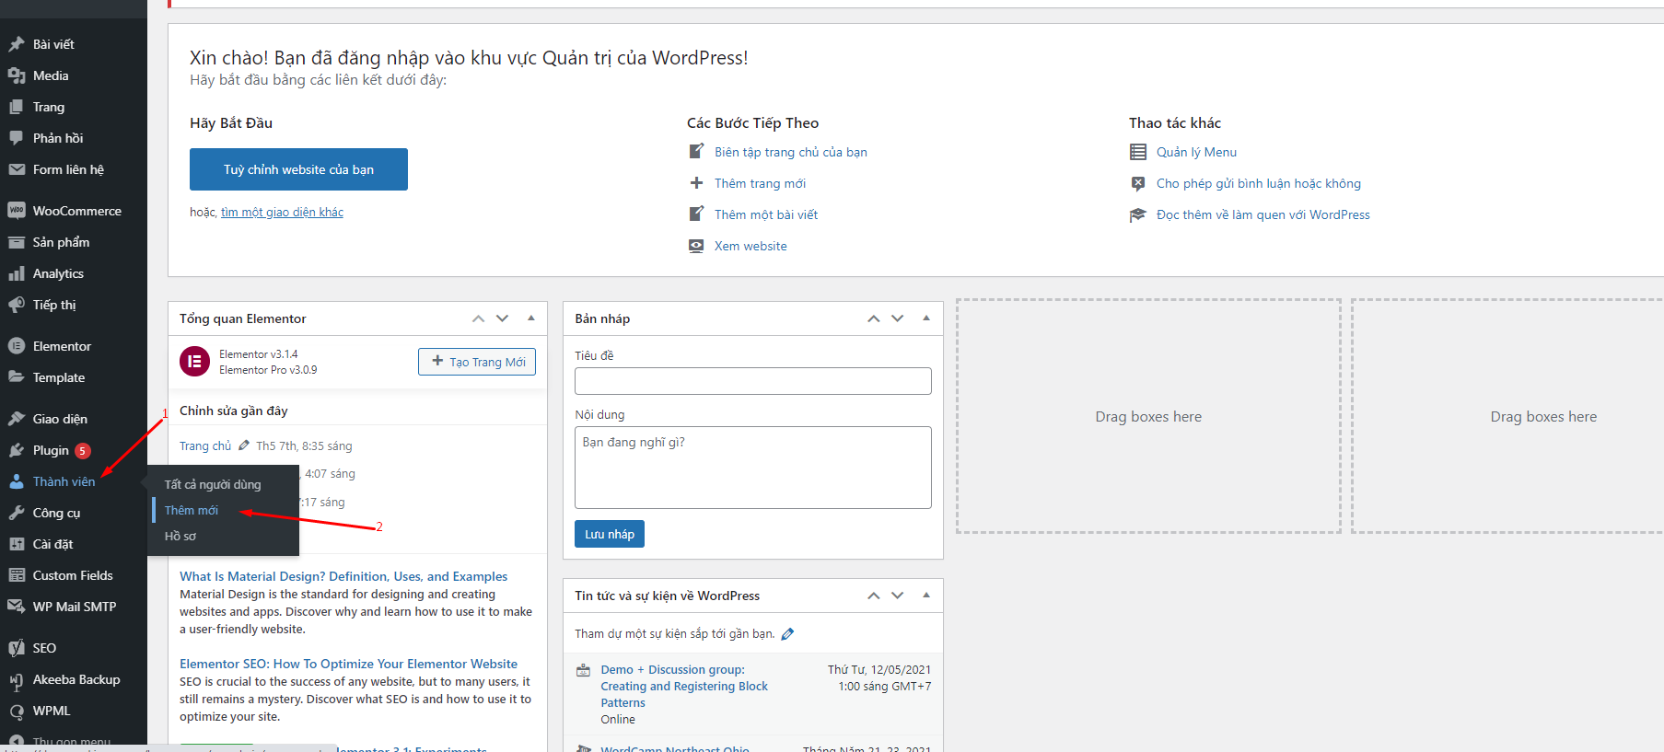Viewport: 1664px width, 752px height.
Task: Move Bản nháp panel down
Action: (x=898, y=318)
